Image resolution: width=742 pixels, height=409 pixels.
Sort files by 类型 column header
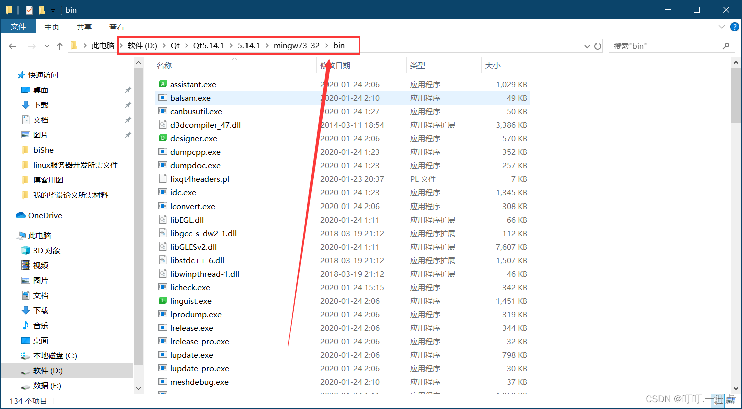(x=418, y=66)
